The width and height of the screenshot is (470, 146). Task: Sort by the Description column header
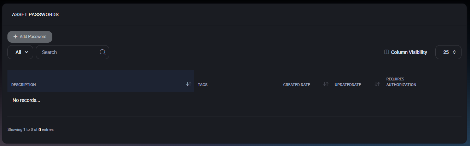(x=24, y=85)
